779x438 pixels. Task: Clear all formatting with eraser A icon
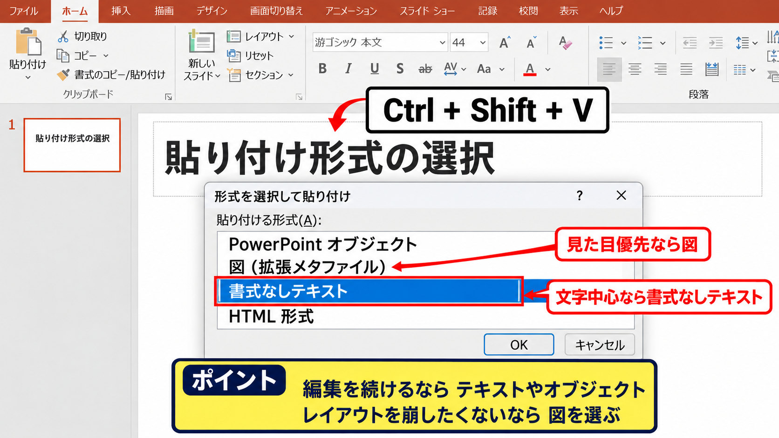click(x=565, y=43)
